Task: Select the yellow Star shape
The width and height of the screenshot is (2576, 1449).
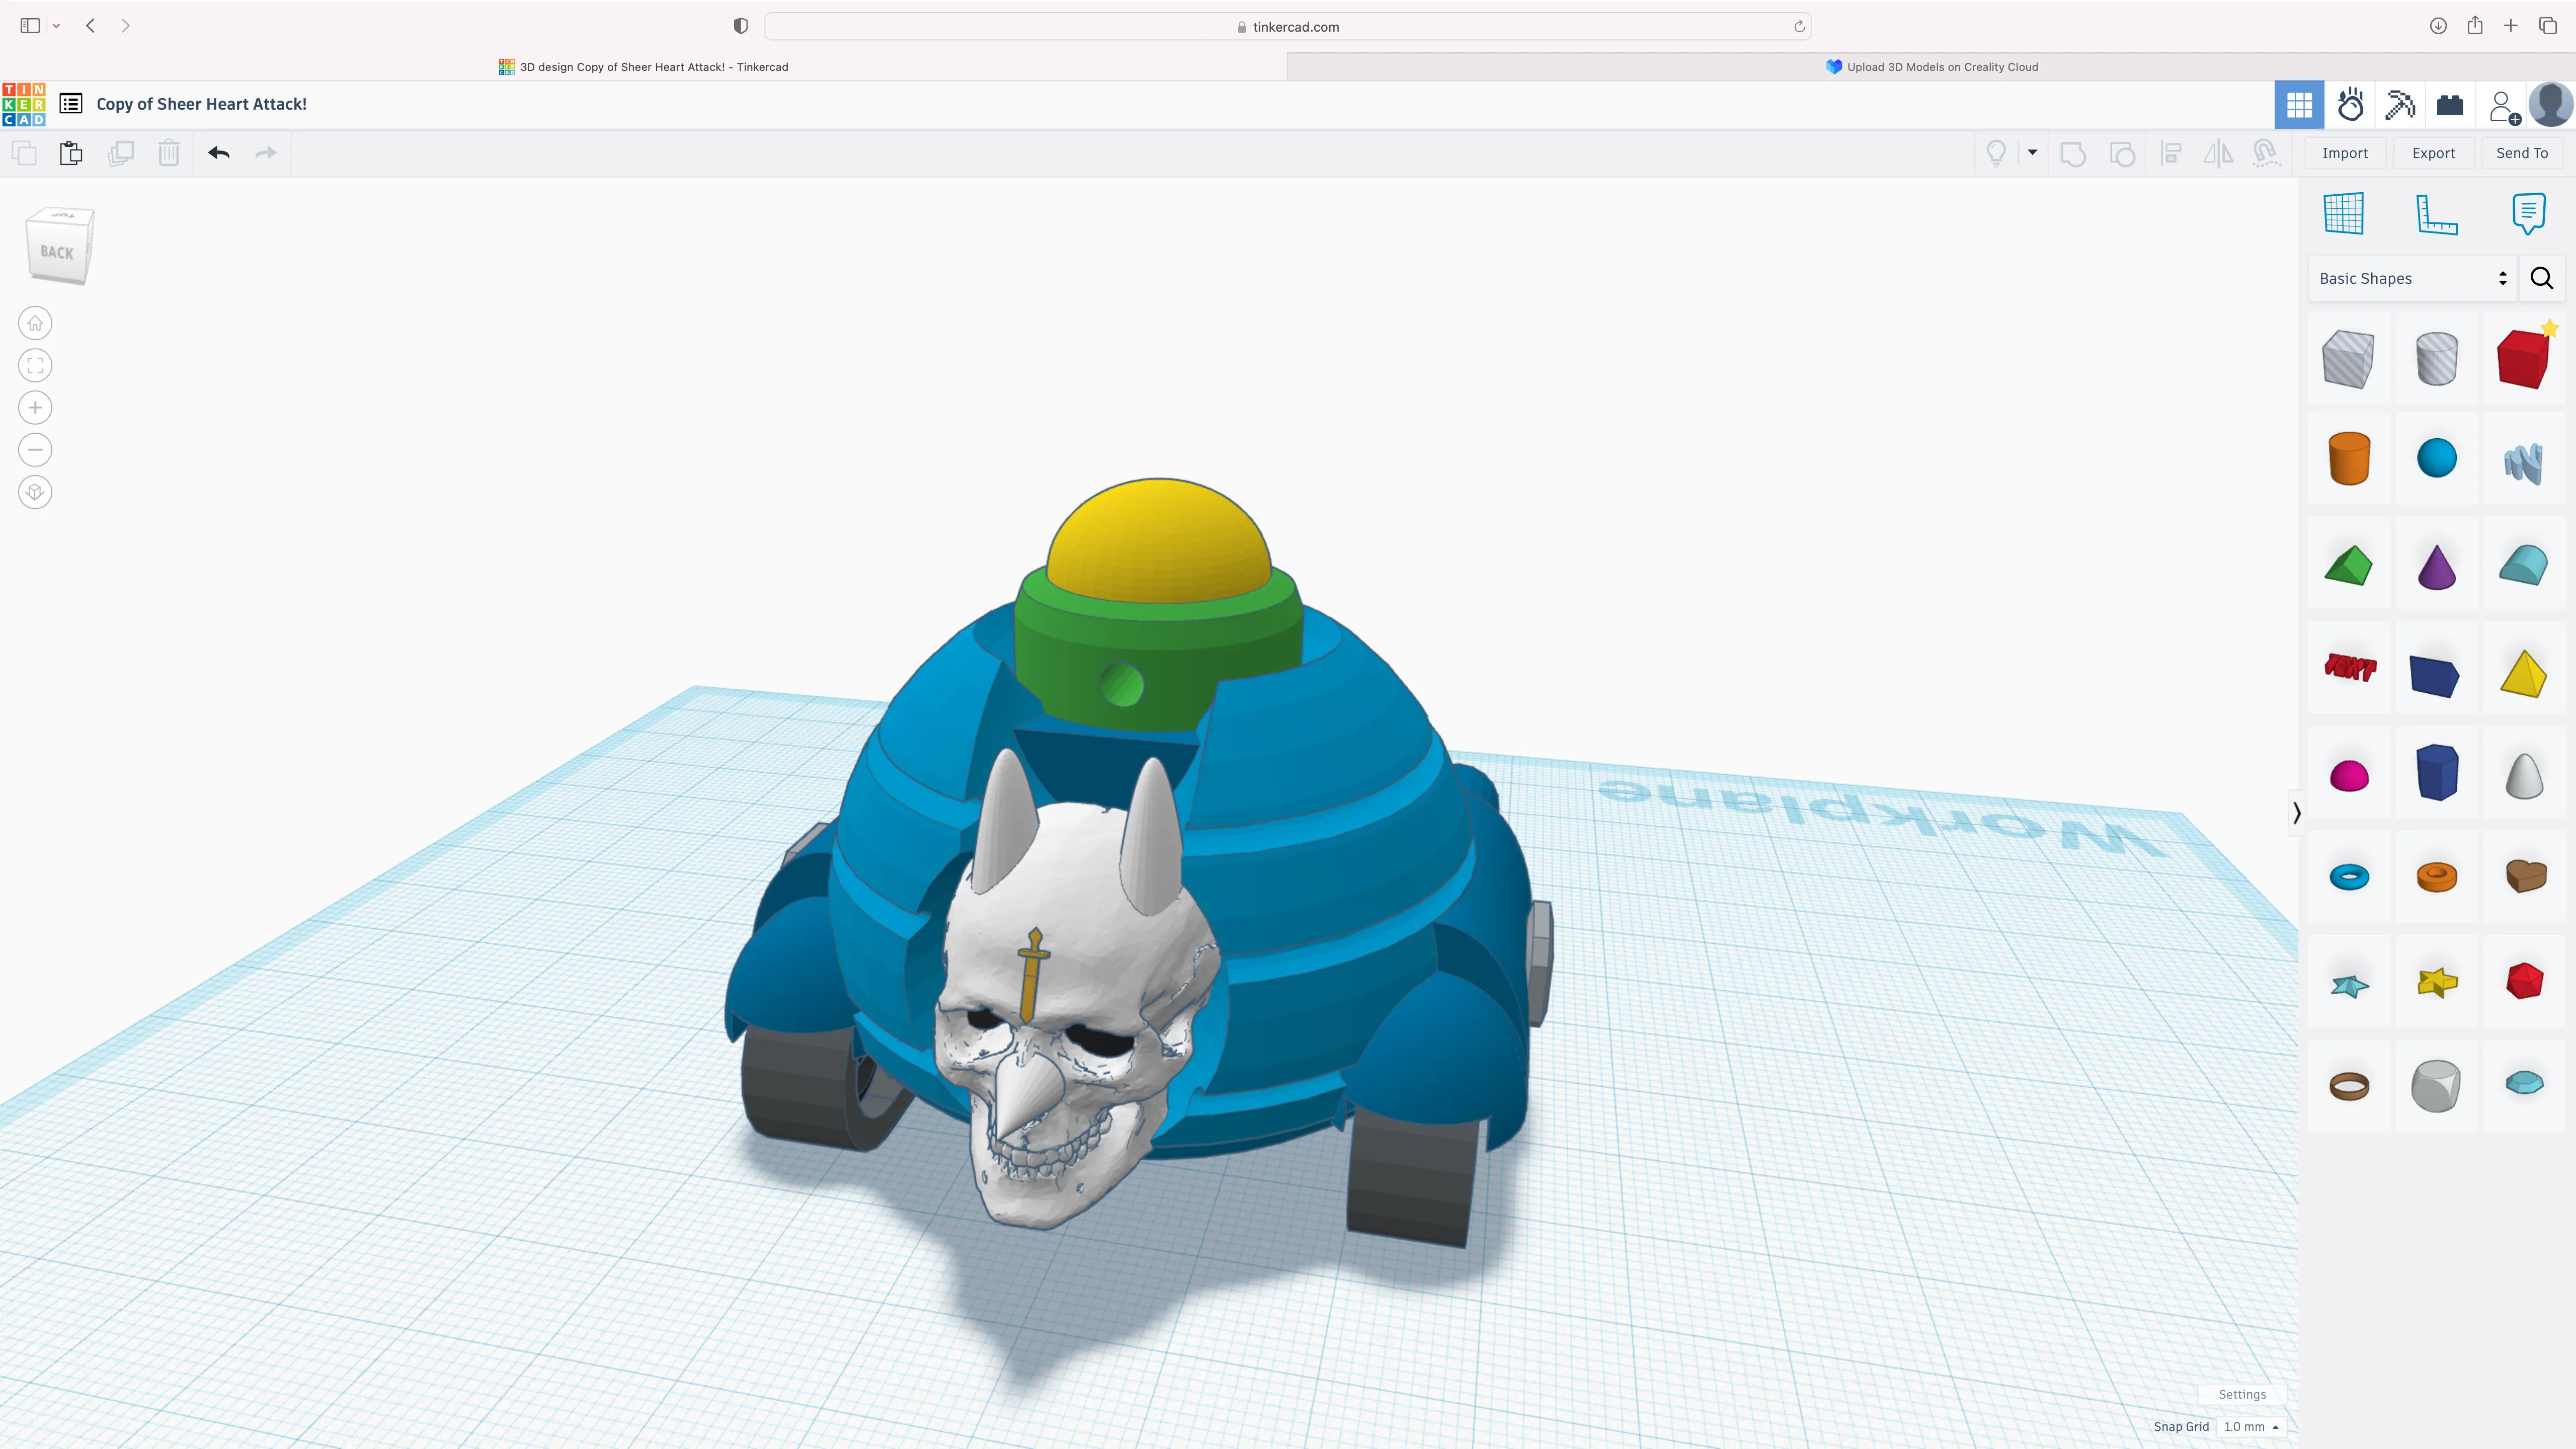Action: point(2436,982)
